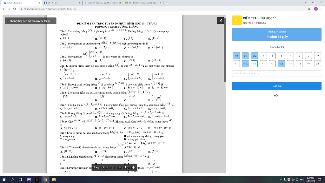Open Task View on the taskbar
The image size is (325, 183).
pyautogui.click(x=20, y=180)
